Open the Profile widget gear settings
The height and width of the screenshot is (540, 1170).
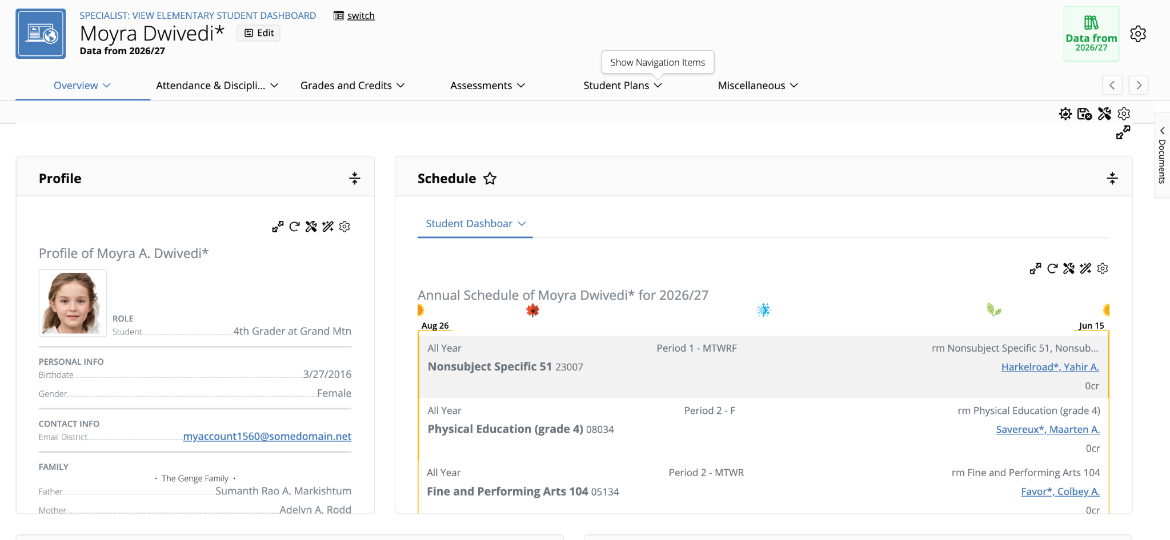click(344, 227)
